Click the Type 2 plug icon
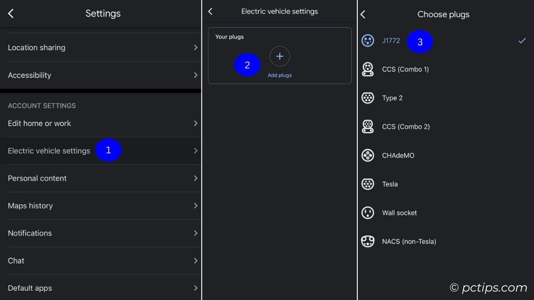Image resolution: width=534 pixels, height=300 pixels. point(368,98)
